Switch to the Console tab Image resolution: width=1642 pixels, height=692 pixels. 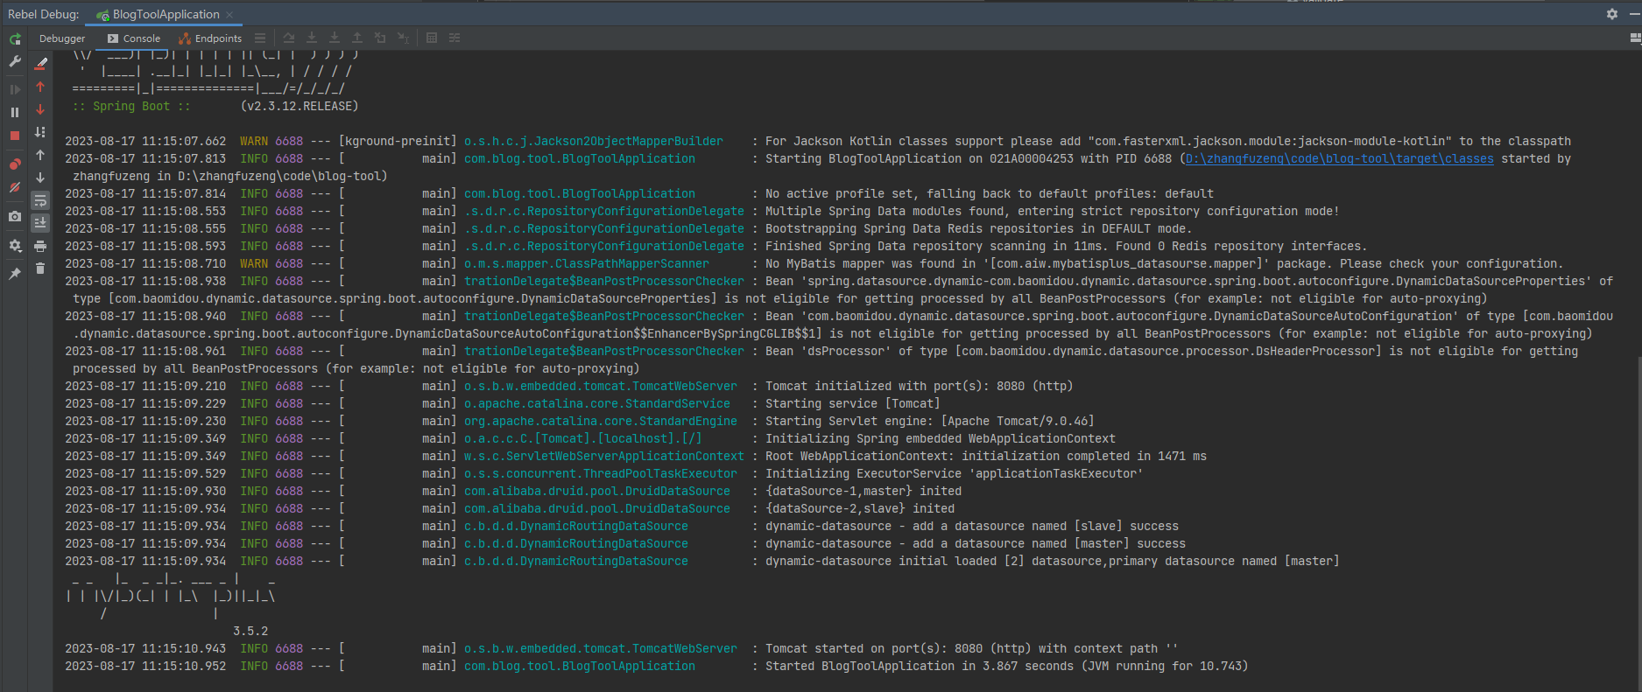pos(134,38)
